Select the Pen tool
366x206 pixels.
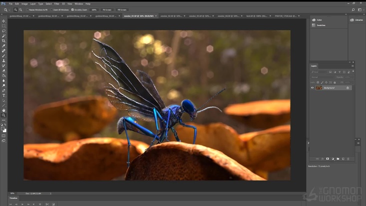click(3, 90)
